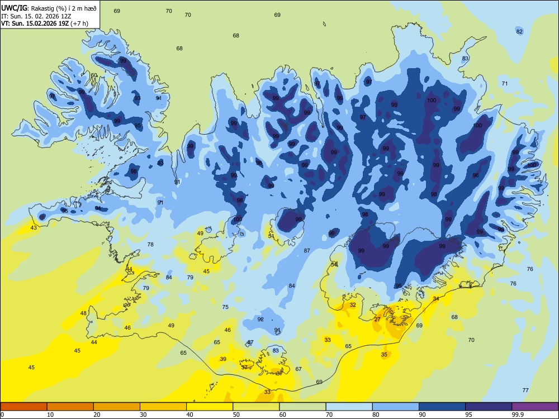Click the 30–40 golden legend swatch
The width and height of the screenshot is (559, 419).
click(163, 407)
